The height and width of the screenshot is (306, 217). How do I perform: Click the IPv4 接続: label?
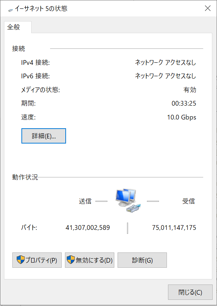click(x=36, y=63)
